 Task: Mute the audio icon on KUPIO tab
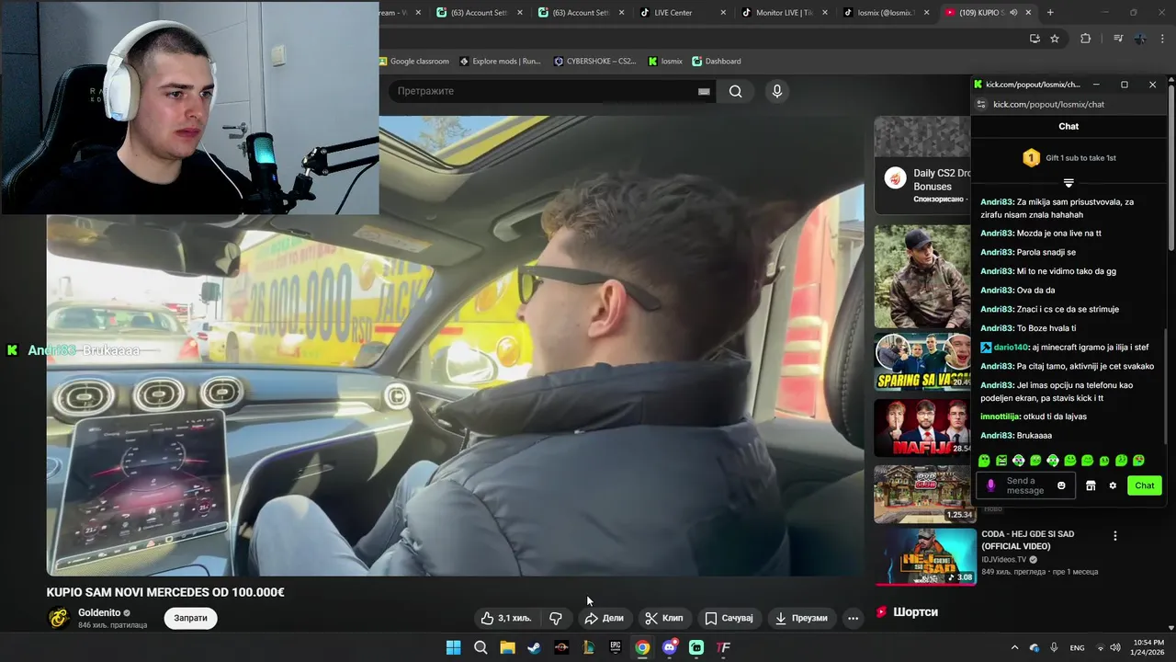click(1014, 13)
